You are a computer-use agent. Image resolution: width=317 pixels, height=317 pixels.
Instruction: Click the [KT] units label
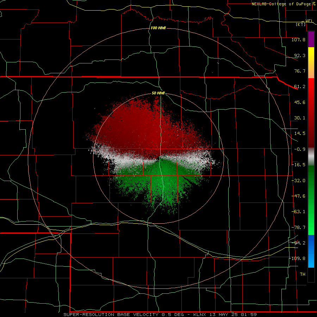click(x=300, y=24)
